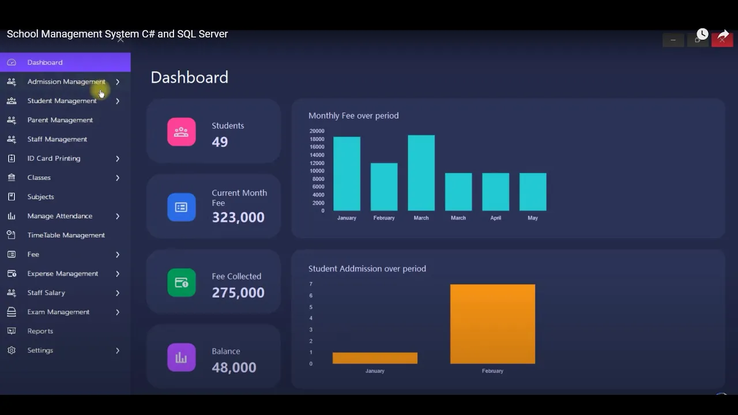Click the Subjects book icon
Image resolution: width=738 pixels, height=415 pixels.
[12, 197]
